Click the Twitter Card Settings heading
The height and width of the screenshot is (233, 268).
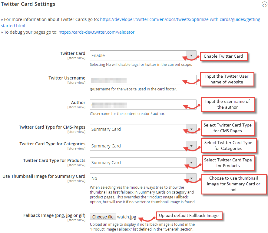[x=28, y=4]
